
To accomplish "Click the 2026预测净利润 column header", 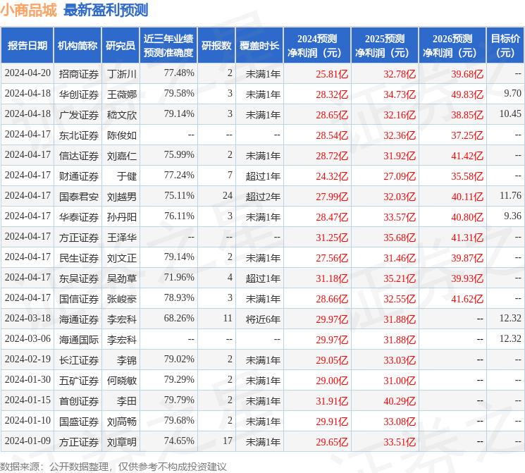I will click(452, 46).
